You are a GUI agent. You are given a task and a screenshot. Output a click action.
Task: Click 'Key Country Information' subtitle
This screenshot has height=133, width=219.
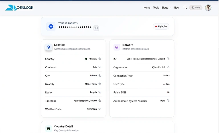pos(66,130)
